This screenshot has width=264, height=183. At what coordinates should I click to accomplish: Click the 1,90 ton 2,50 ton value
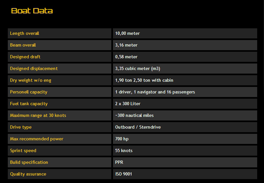click(x=144, y=81)
